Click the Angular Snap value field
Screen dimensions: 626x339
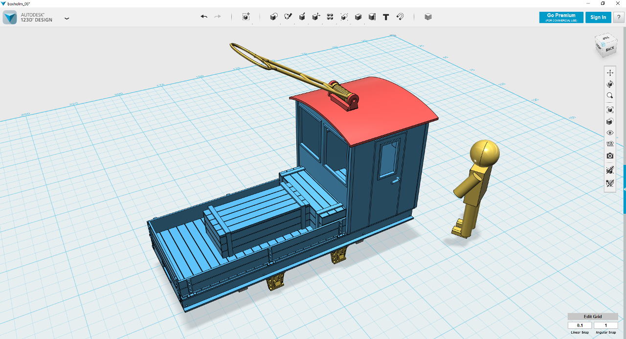pyautogui.click(x=605, y=325)
